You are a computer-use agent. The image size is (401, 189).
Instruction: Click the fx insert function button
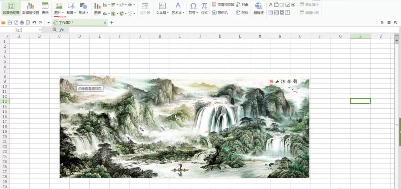pos(62,30)
